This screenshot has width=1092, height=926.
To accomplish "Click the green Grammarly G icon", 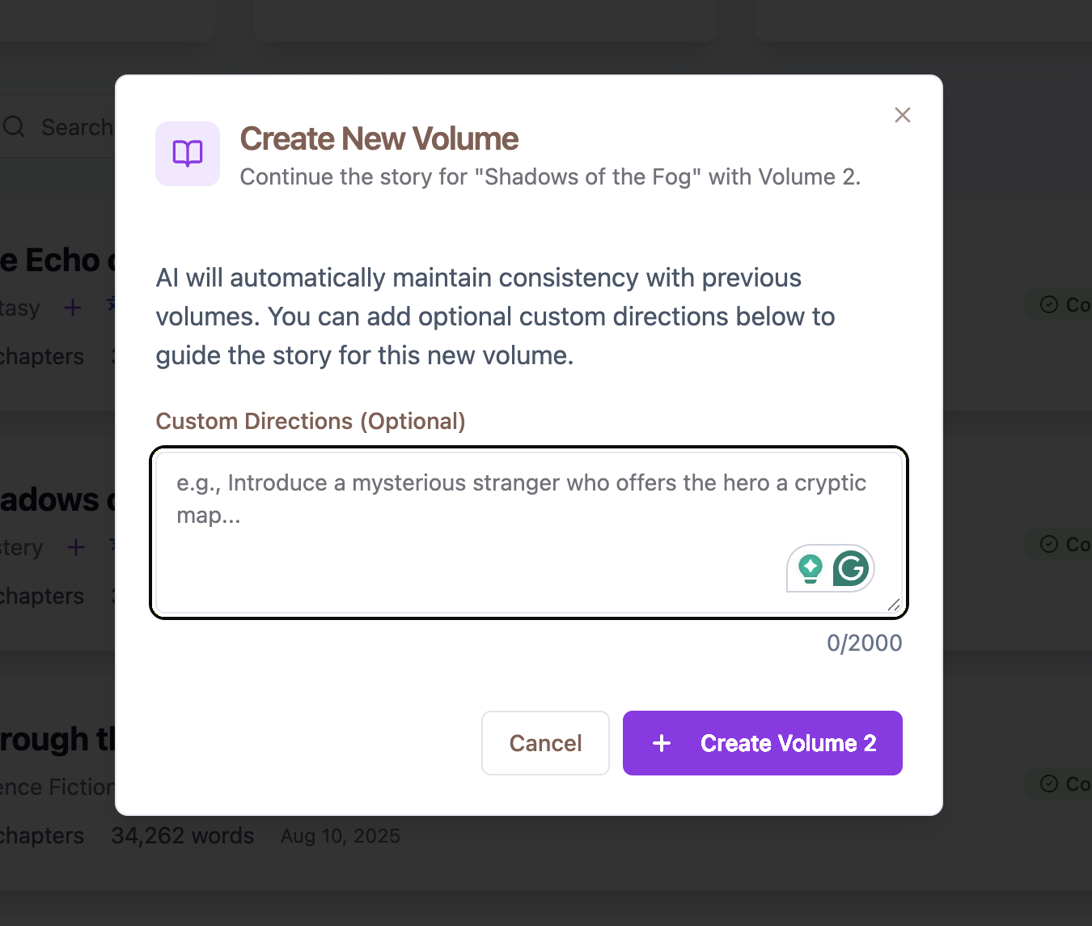I will (x=851, y=568).
